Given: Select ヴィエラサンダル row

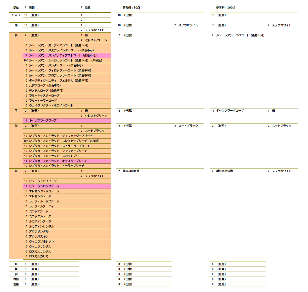Looking at the screenshot, I should coord(67,246).
